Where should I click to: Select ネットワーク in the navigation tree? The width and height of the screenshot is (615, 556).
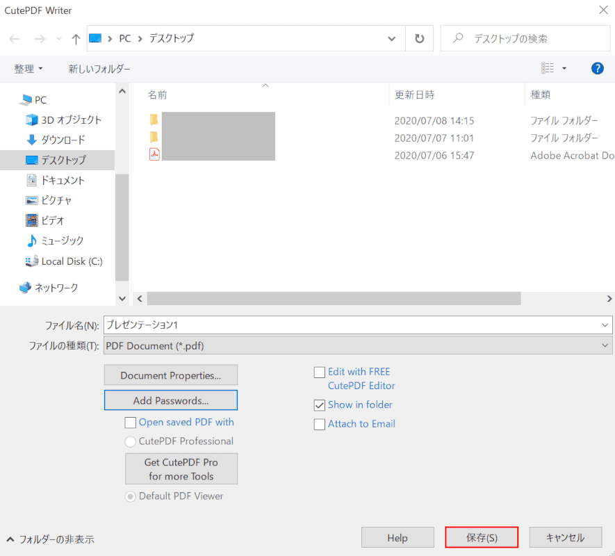(49, 288)
